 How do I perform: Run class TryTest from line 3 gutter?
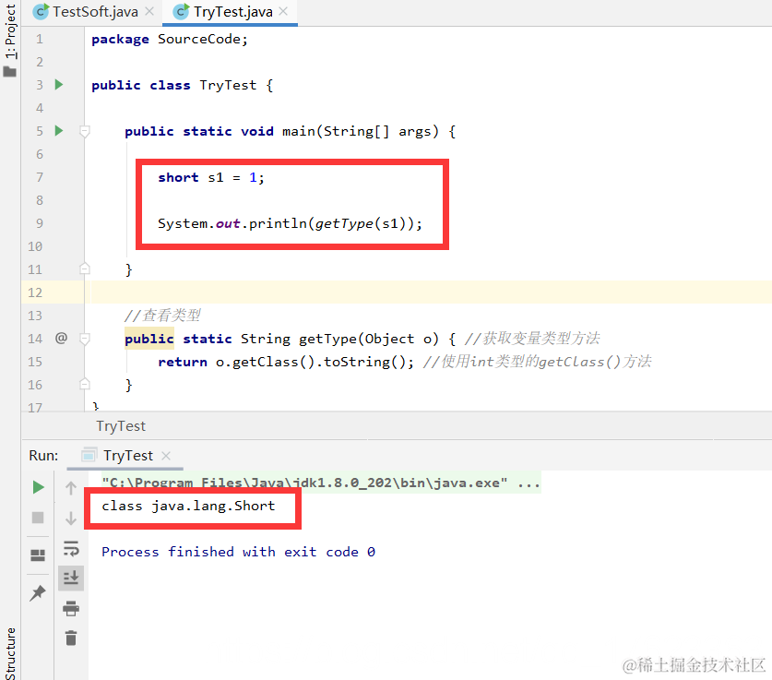click(59, 85)
